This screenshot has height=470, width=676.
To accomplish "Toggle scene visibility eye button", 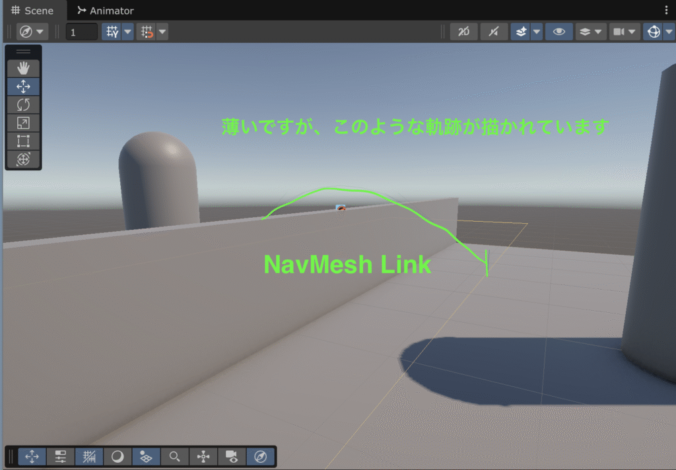I will [558, 32].
